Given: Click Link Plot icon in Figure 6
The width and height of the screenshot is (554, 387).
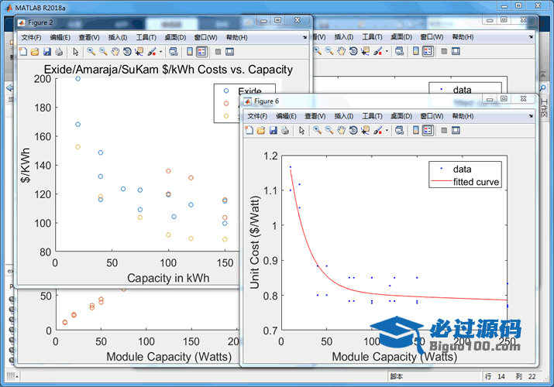Looking at the screenshot, I should coord(399,131).
